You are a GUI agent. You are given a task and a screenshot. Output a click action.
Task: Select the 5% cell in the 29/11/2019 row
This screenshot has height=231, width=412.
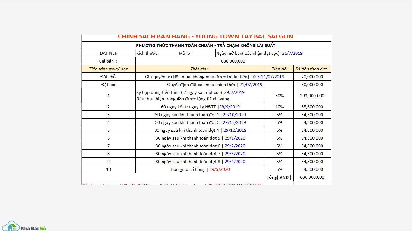coord(280,122)
